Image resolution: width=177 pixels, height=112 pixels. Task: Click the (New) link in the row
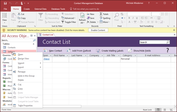[47, 59]
